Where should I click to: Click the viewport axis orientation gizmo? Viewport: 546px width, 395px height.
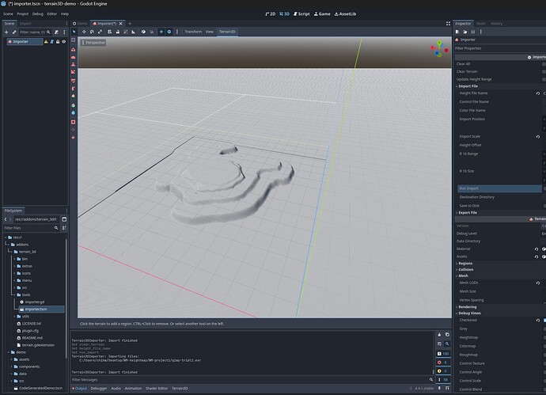439,49
